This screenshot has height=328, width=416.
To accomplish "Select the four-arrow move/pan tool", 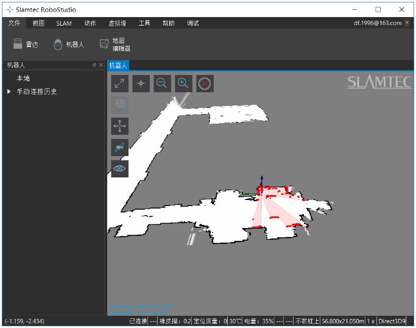I will coord(119,126).
